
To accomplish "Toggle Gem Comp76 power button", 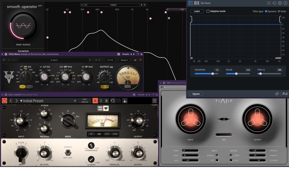I will pos(5,101).
